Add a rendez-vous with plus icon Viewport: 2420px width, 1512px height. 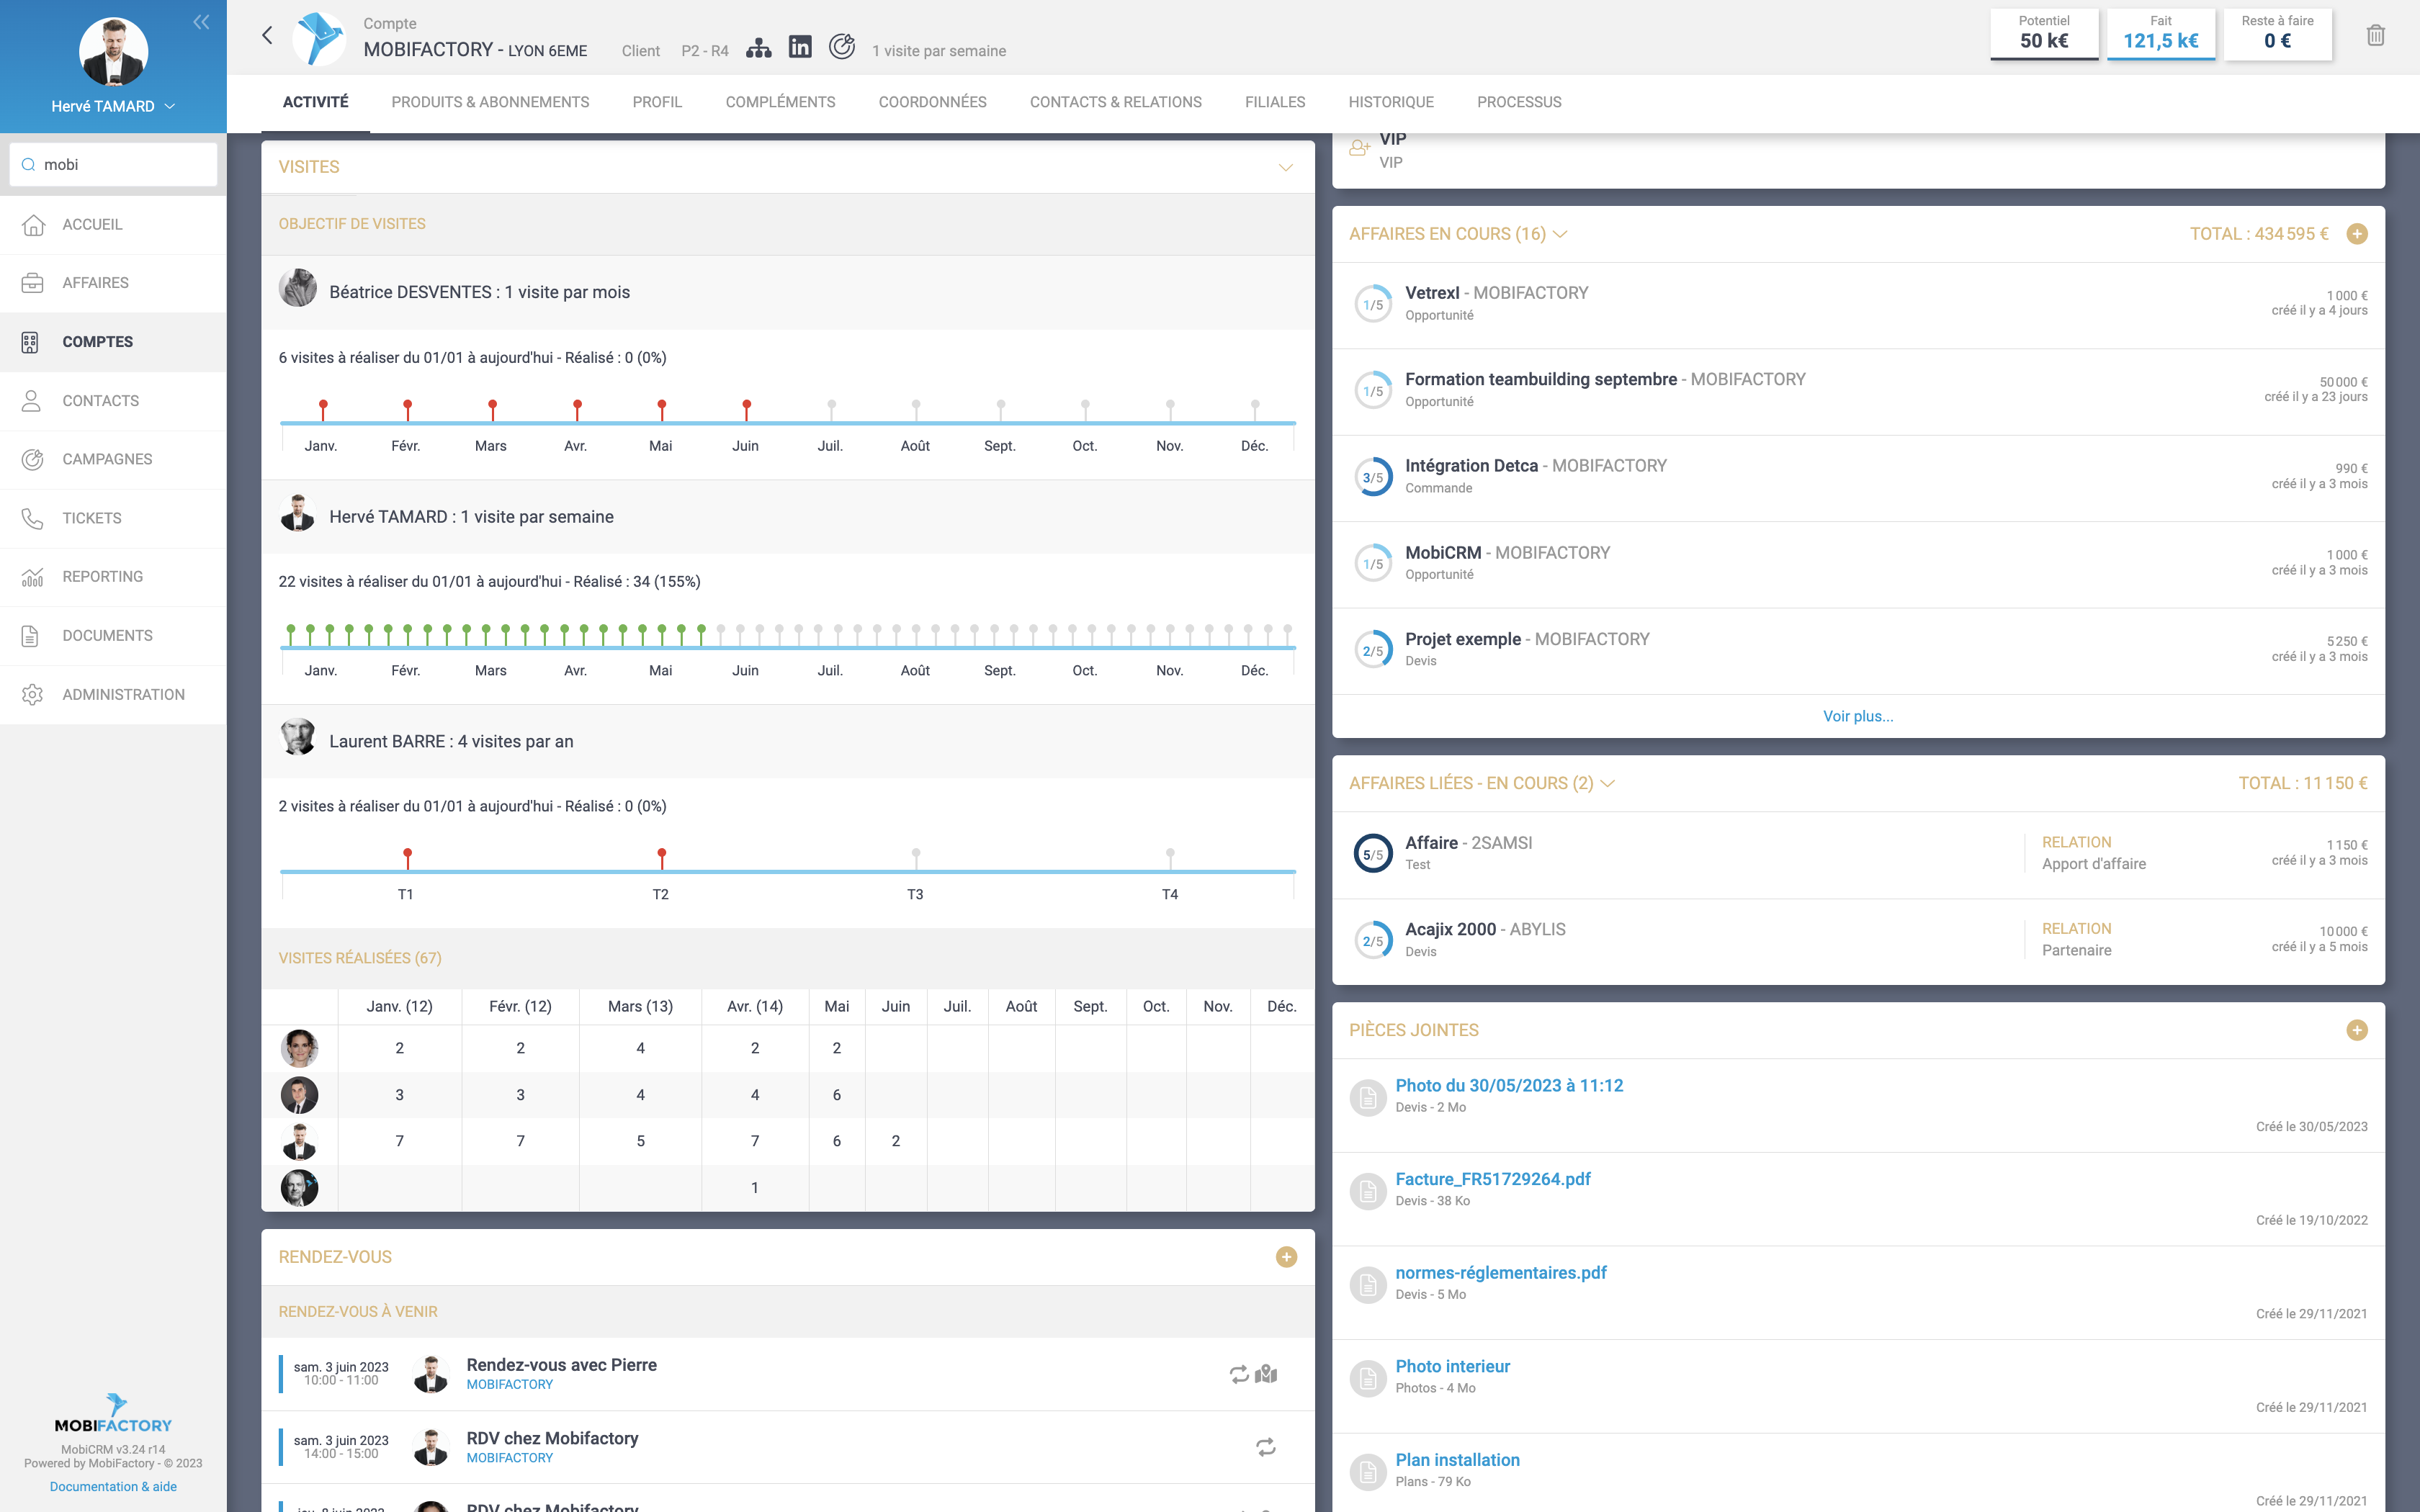tap(1286, 1257)
